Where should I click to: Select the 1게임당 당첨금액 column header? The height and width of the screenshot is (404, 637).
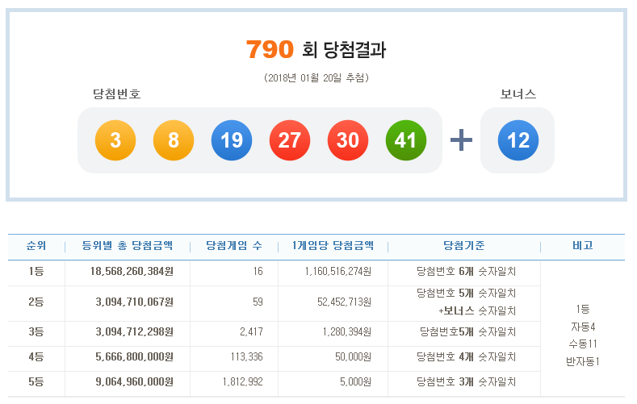pyautogui.click(x=332, y=246)
